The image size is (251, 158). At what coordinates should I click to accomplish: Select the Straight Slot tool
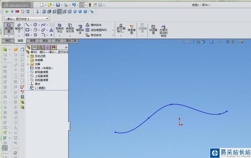(27, 35)
